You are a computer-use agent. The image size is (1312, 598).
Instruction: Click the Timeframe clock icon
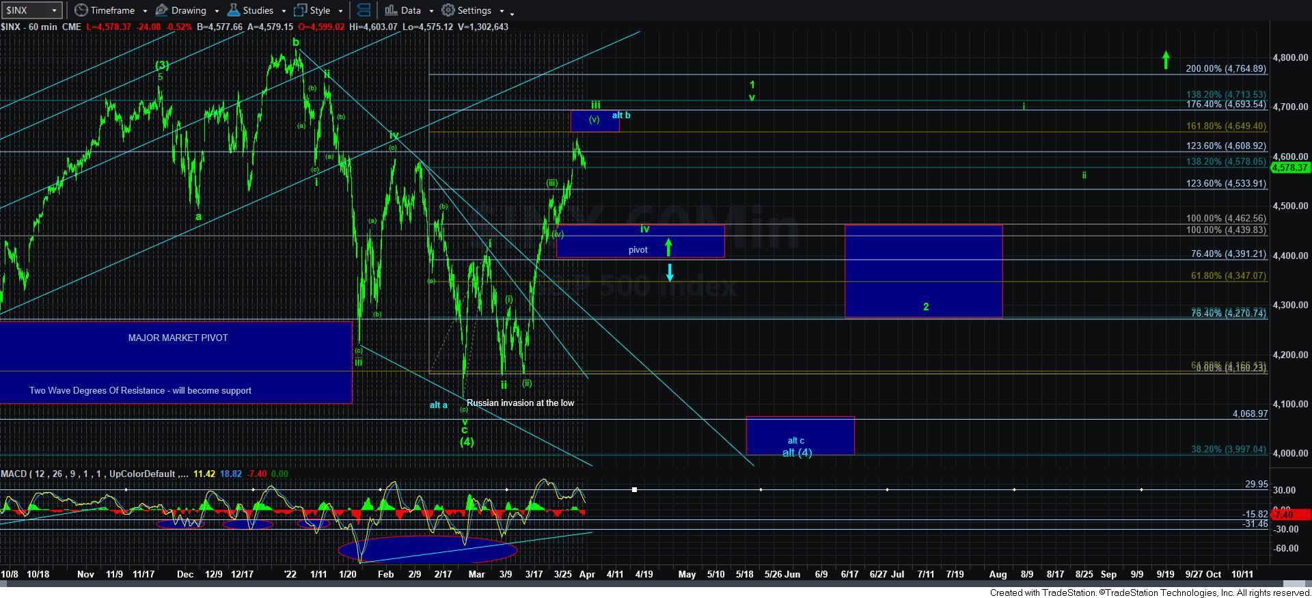81,10
